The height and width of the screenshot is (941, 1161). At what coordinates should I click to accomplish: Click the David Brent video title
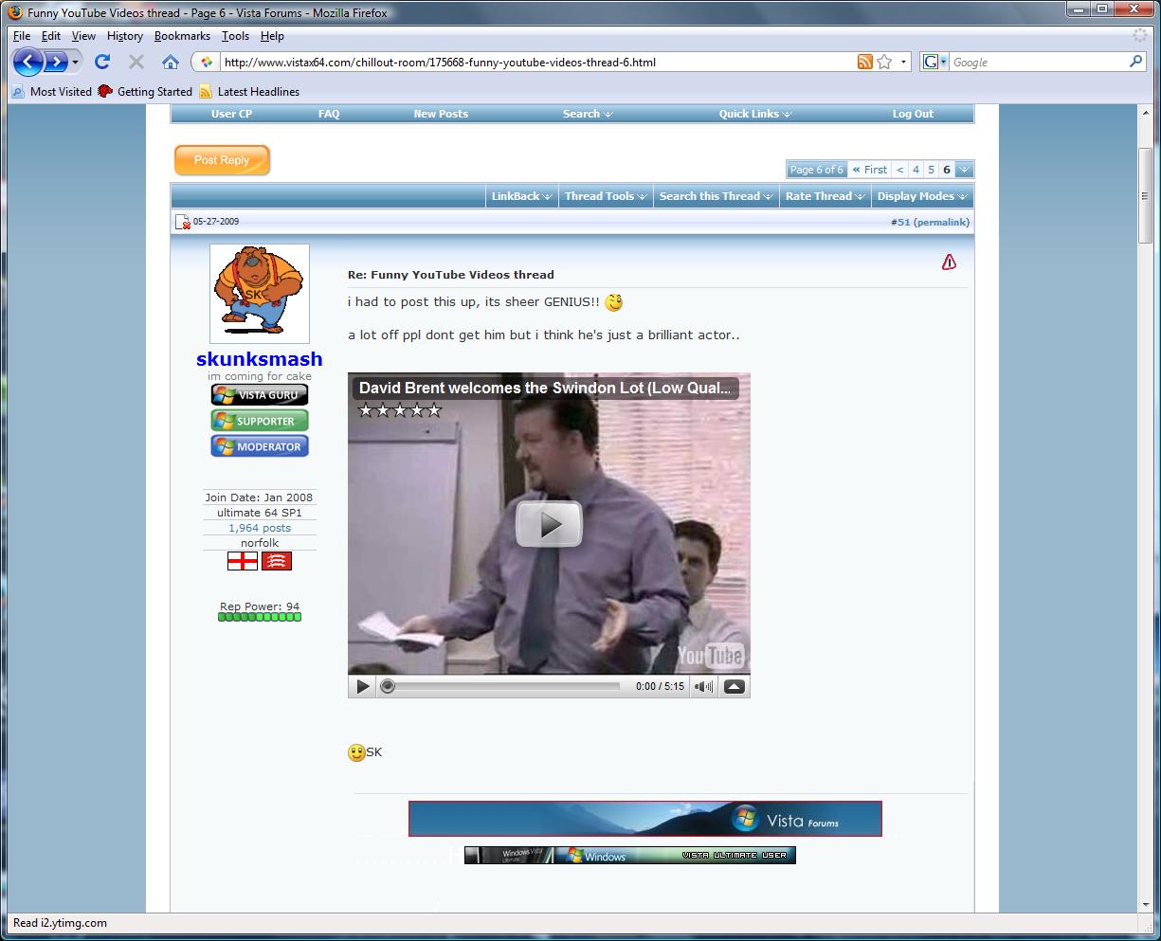click(545, 388)
